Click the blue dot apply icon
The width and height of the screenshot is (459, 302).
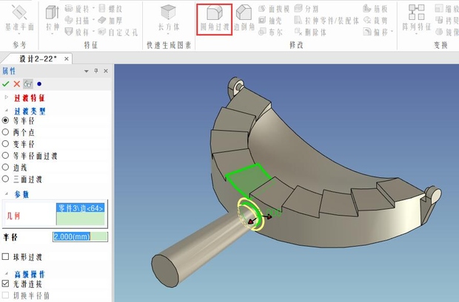[x=39, y=84]
